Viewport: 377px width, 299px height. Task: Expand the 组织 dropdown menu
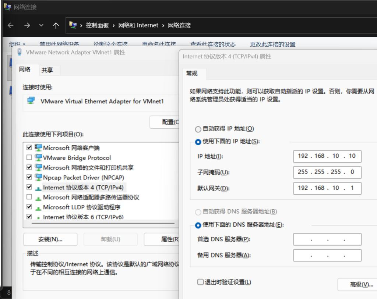coord(17,44)
